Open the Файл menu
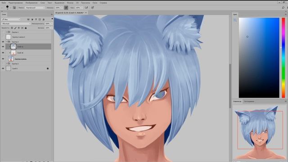The height and width of the screenshot is (162, 288). click(x=4, y=3)
